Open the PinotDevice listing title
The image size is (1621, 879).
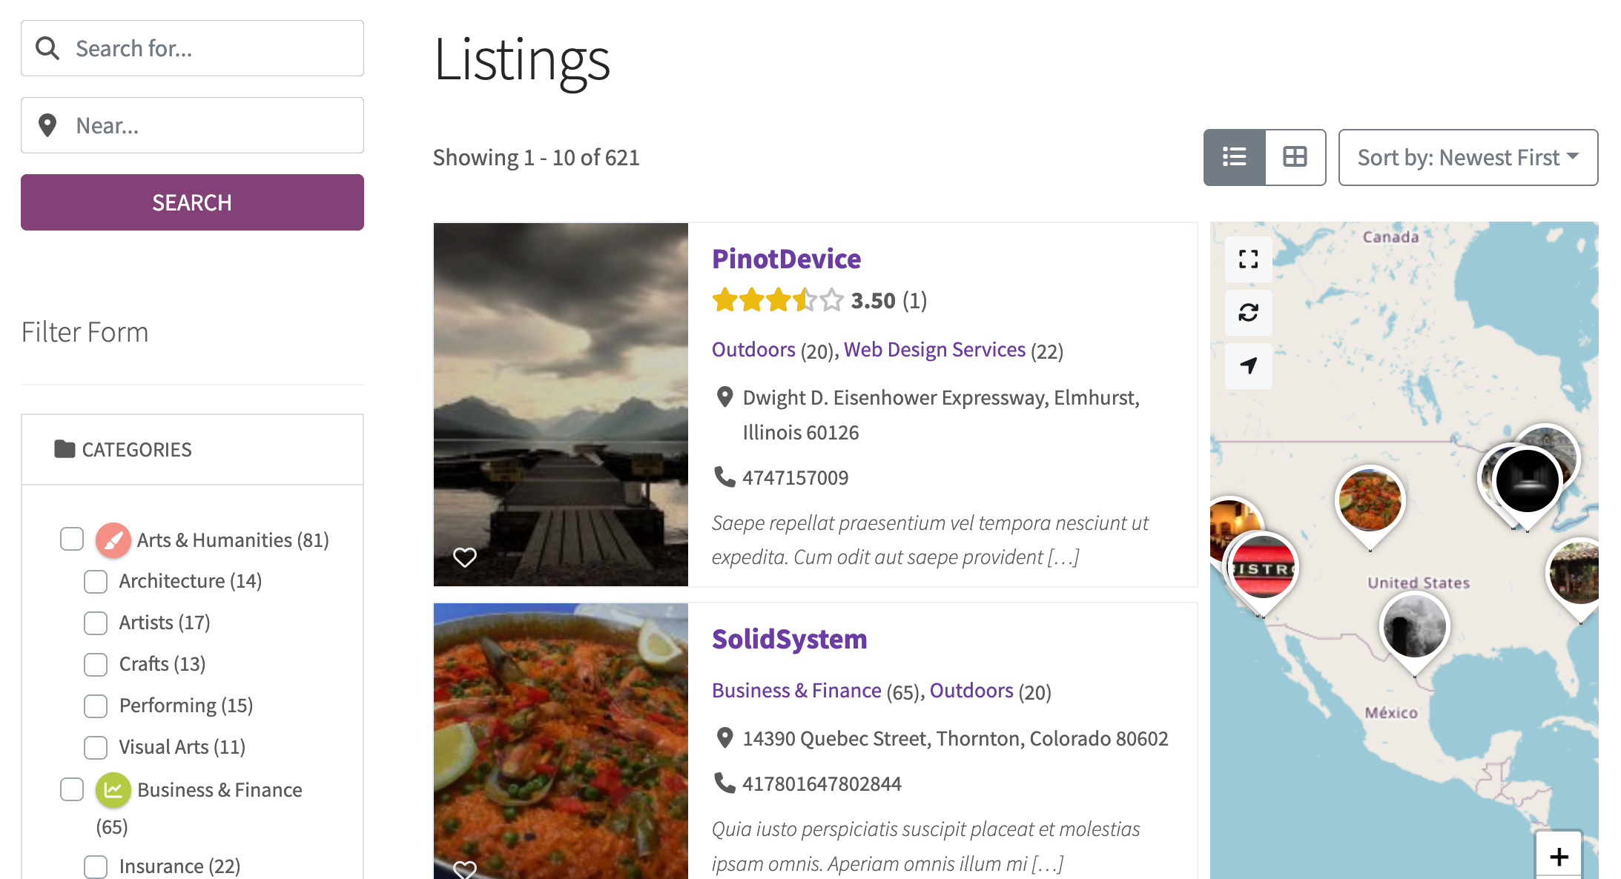tap(786, 259)
